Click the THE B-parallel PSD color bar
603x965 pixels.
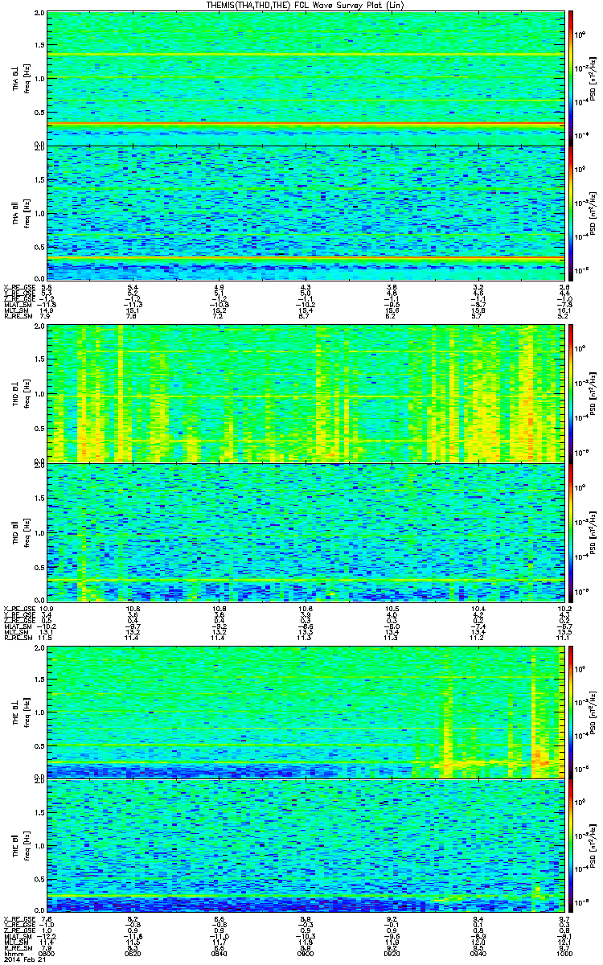pos(570,847)
